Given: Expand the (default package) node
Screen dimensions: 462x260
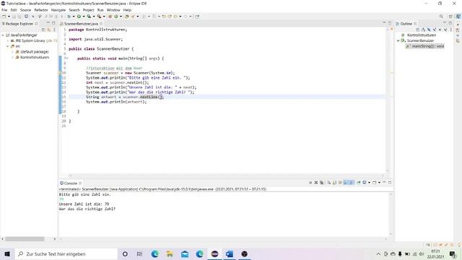Looking at the screenshot, I should (x=13, y=52).
